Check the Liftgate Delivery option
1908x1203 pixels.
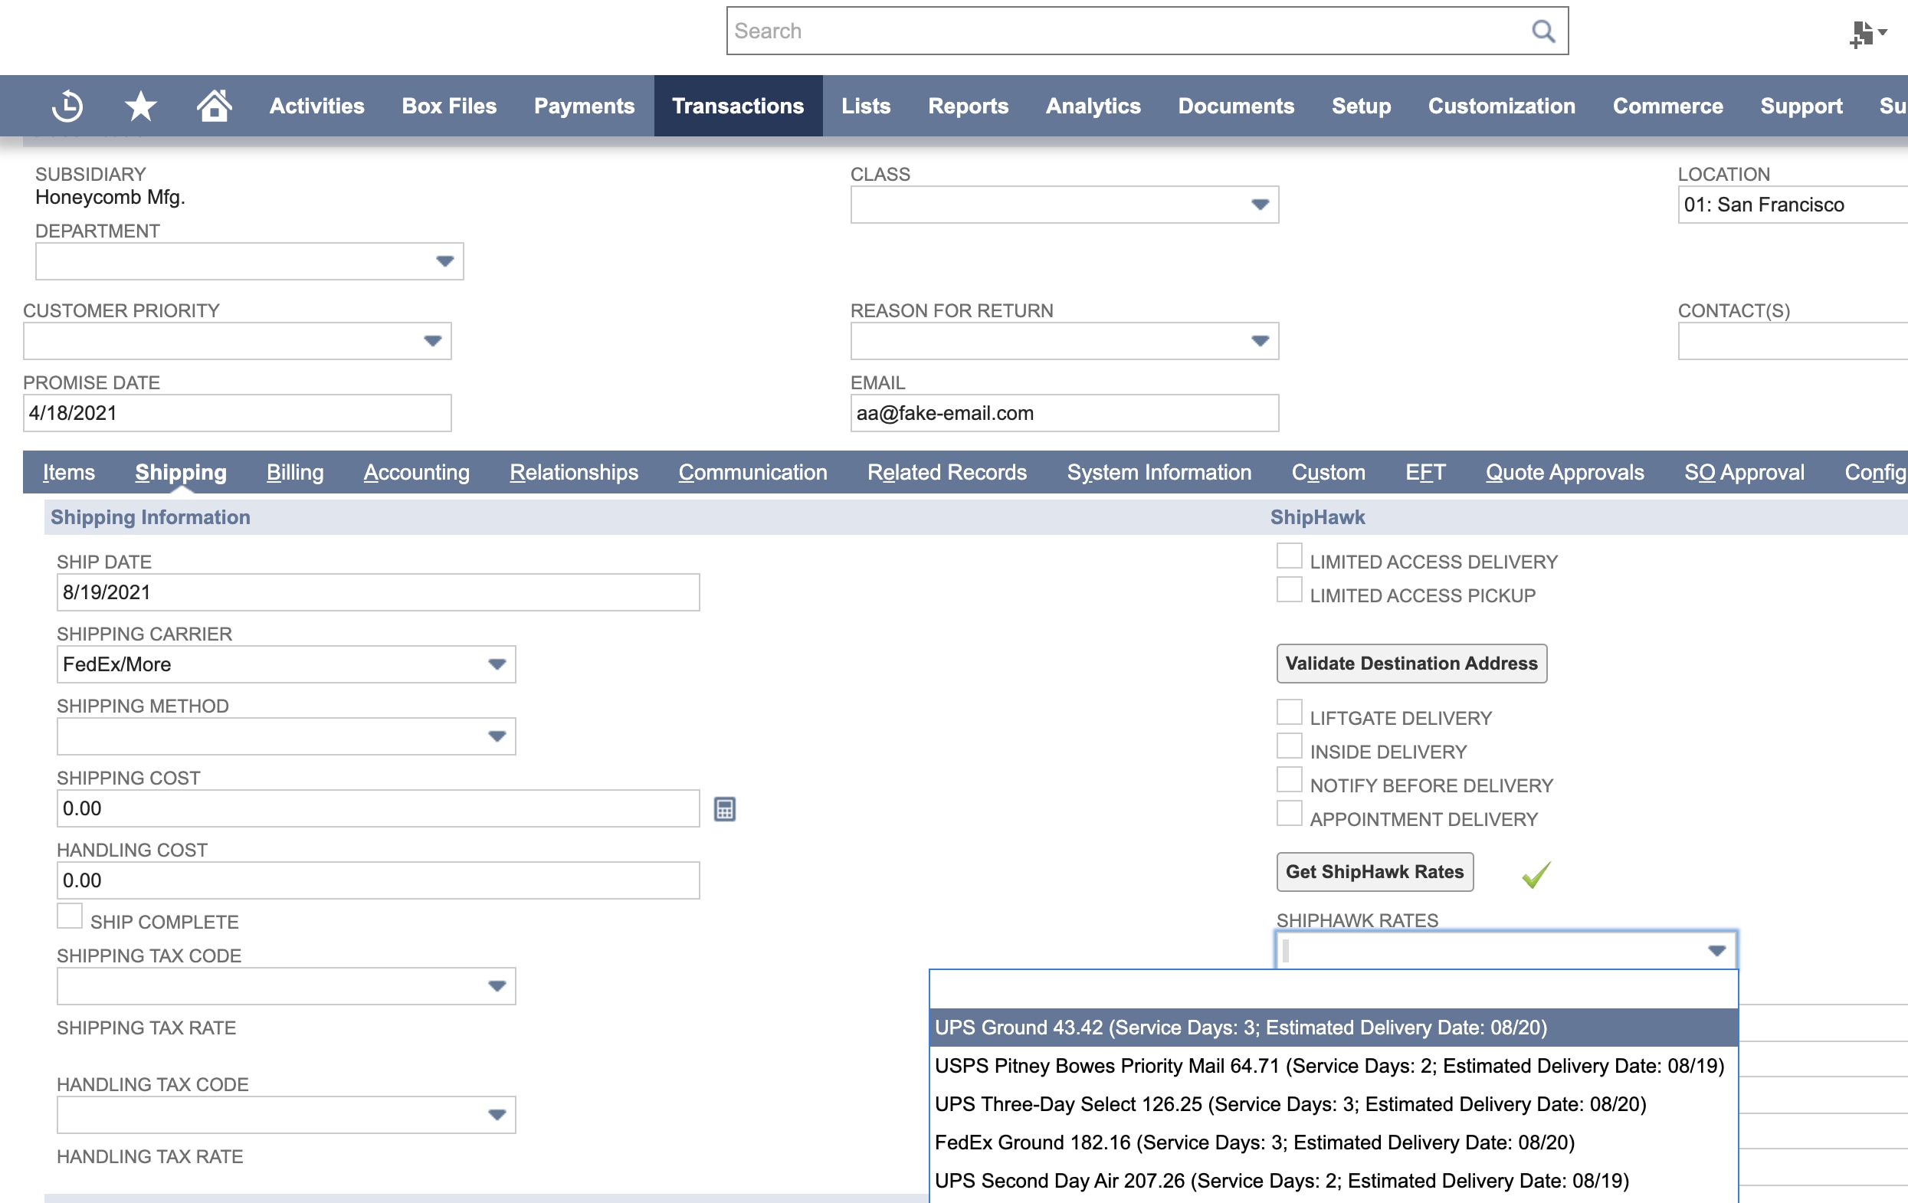tap(1288, 713)
